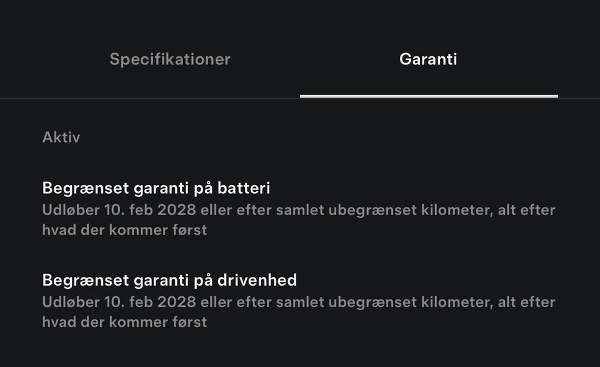Click hvad der kommer først under battery warranty
This screenshot has width=600, height=367.
[125, 229]
